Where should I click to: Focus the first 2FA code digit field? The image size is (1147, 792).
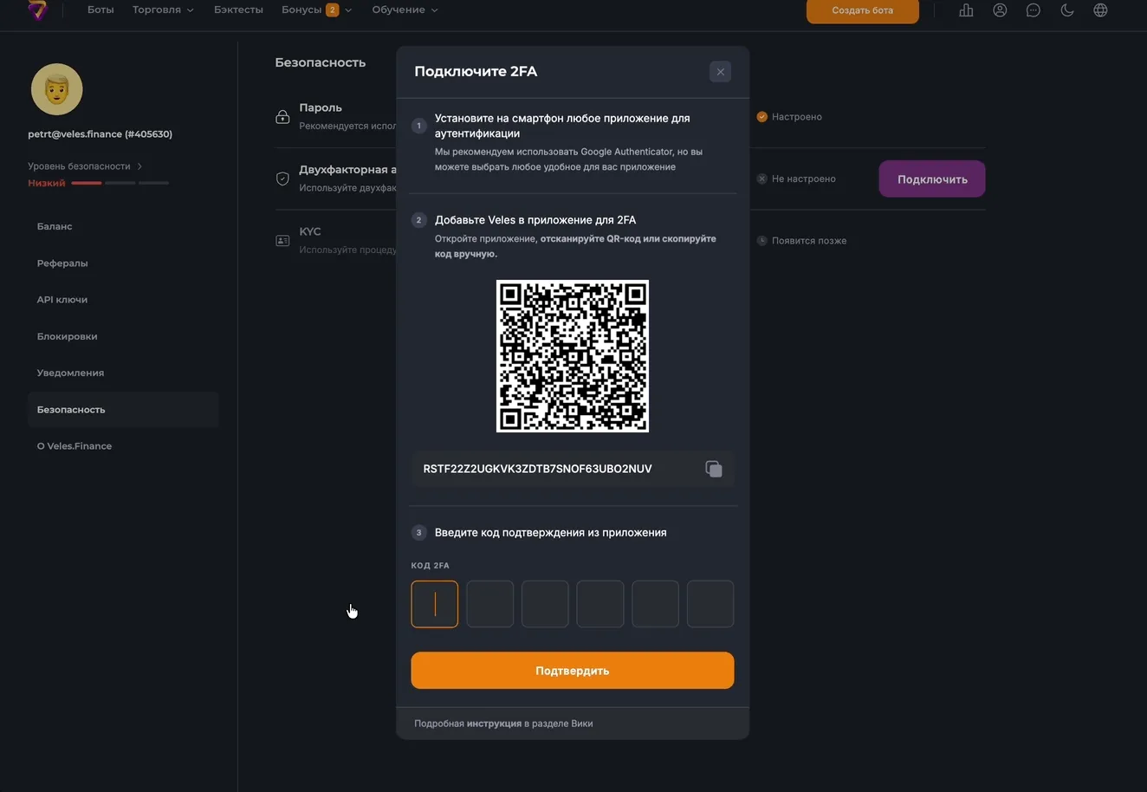click(x=434, y=604)
